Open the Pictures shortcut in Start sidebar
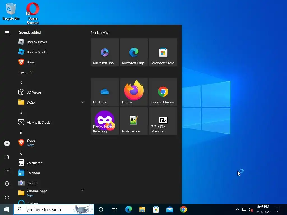Screen dimensions: 287x215 (x=7, y=170)
